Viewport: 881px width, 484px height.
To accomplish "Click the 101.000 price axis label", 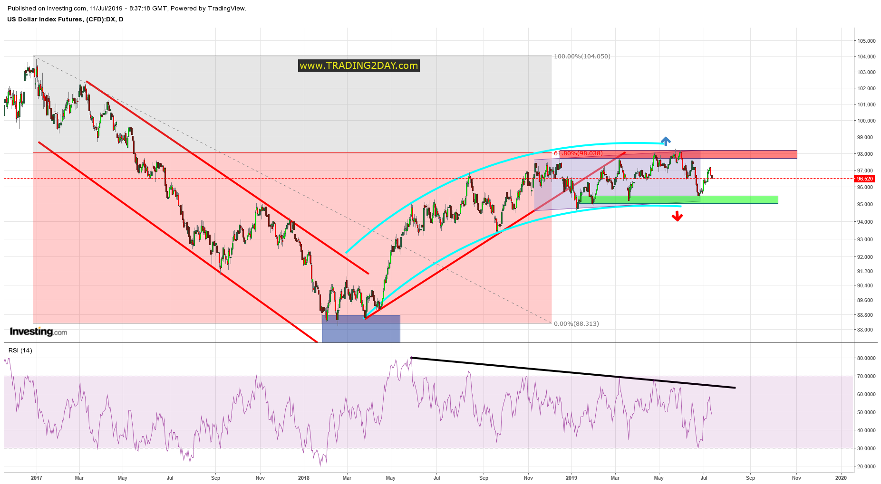I will 866,104.
